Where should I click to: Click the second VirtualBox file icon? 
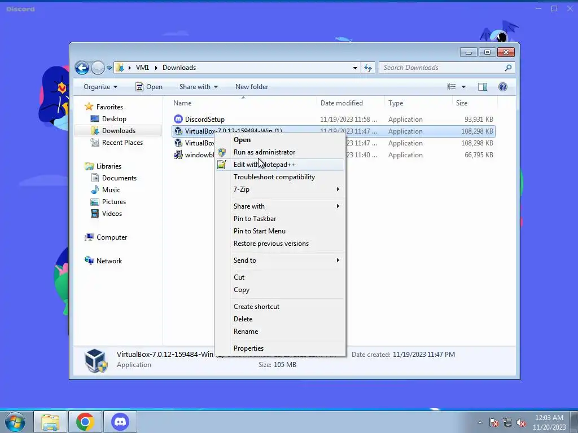click(178, 143)
